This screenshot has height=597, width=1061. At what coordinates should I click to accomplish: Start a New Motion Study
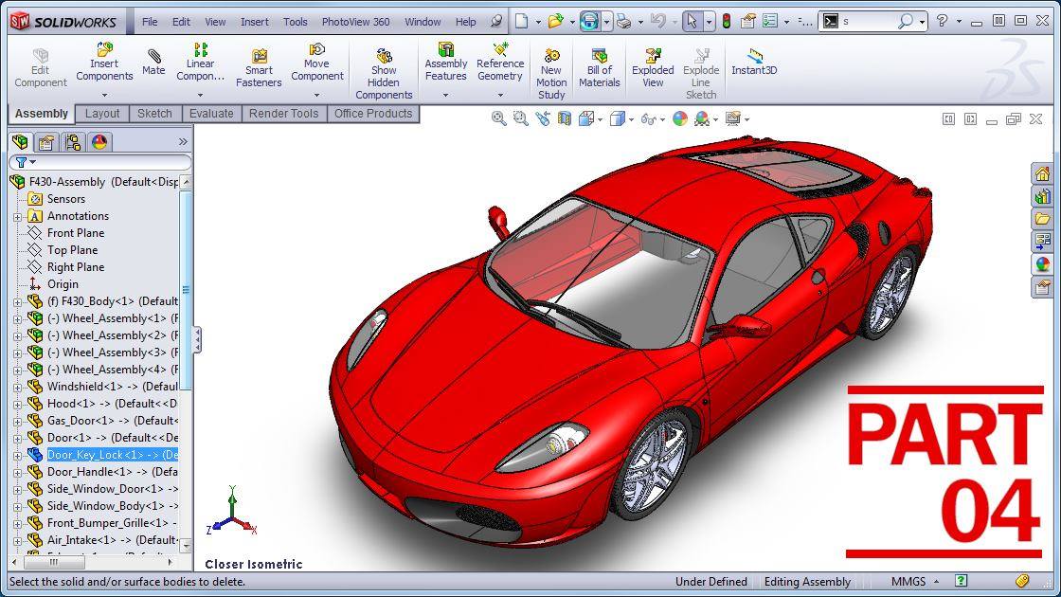point(550,75)
